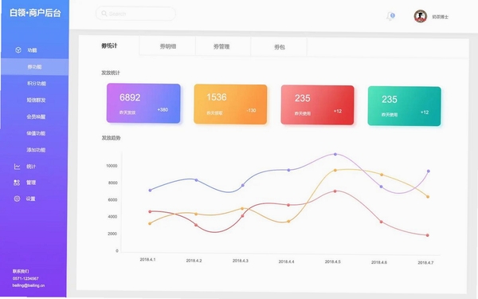
Task: Open the 统计 sidebar section
Action: (x=31, y=167)
